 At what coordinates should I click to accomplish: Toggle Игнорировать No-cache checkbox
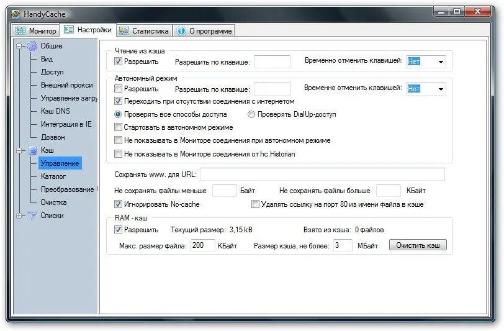119,204
